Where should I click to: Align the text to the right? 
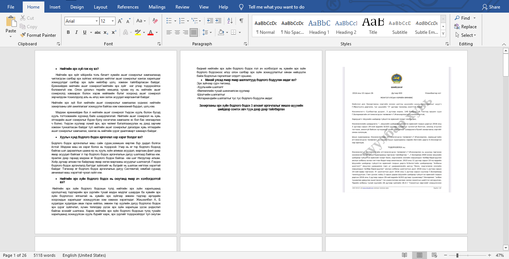click(185, 32)
